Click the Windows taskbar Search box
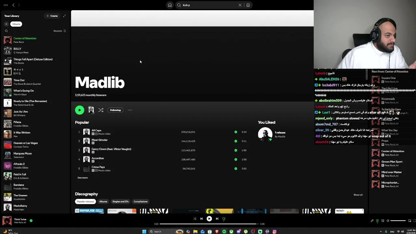Screen dimensions: 416x234 click(x=166, y=231)
